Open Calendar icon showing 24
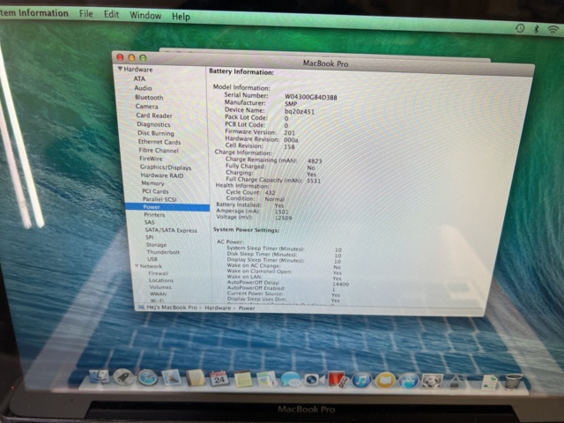 (219, 378)
